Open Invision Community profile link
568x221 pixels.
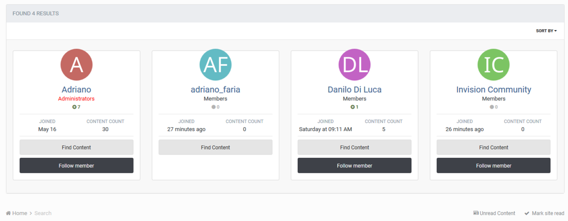[x=493, y=90]
